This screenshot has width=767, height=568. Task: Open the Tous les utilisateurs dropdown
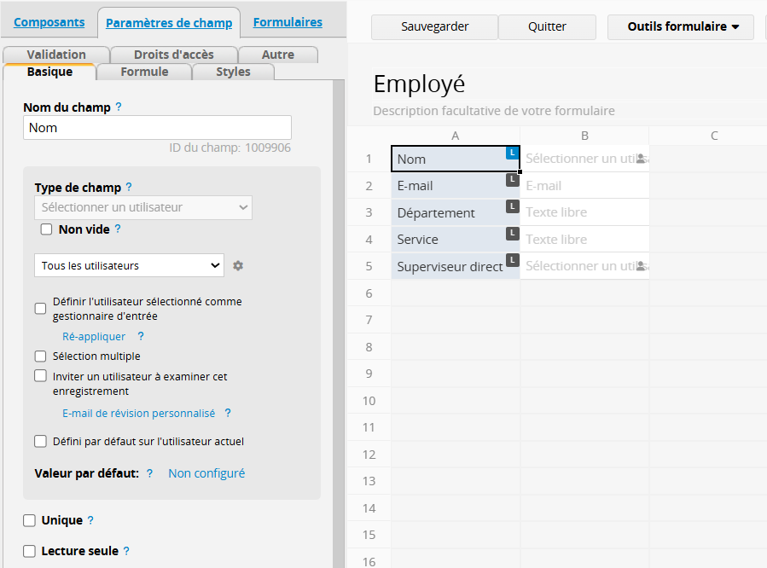click(x=129, y=266)
